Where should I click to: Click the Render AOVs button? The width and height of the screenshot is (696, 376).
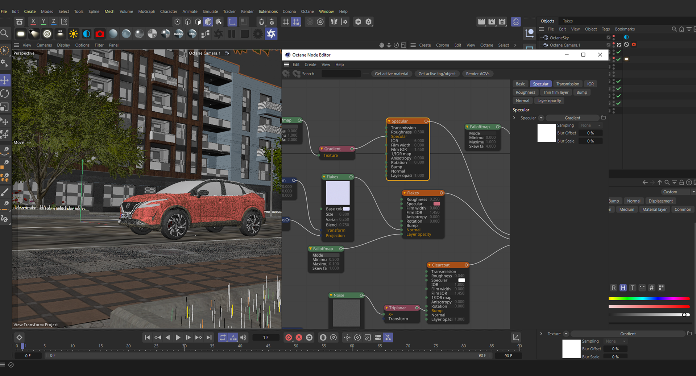pyautogui.click(x=477, y=74)
